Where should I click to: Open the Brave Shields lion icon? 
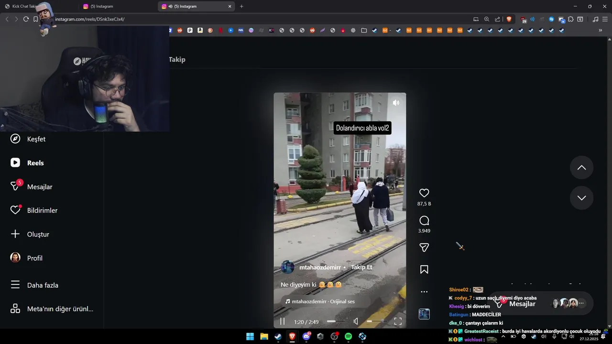509,19
